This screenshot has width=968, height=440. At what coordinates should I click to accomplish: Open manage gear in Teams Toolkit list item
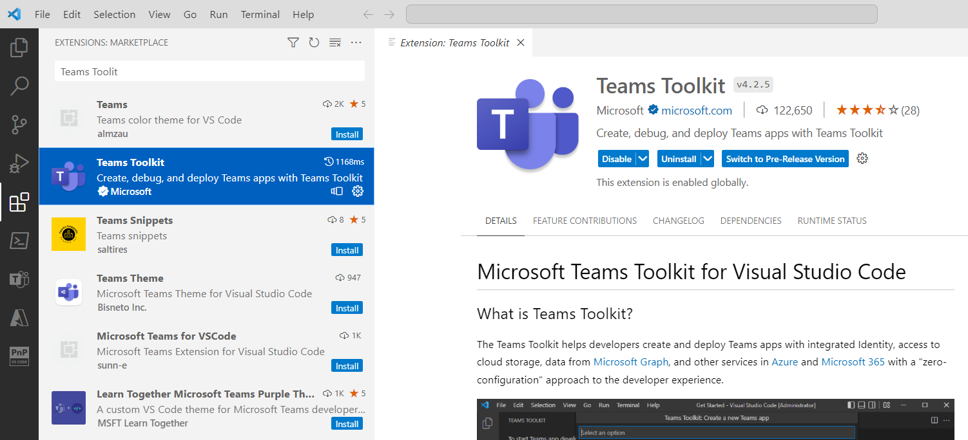pyautogui.click(x=358, y=191)
